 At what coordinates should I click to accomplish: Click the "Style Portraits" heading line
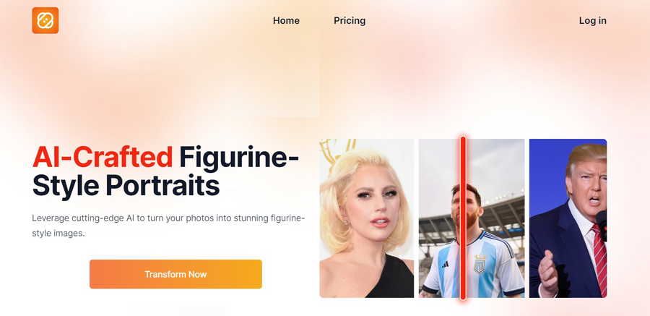126,186
